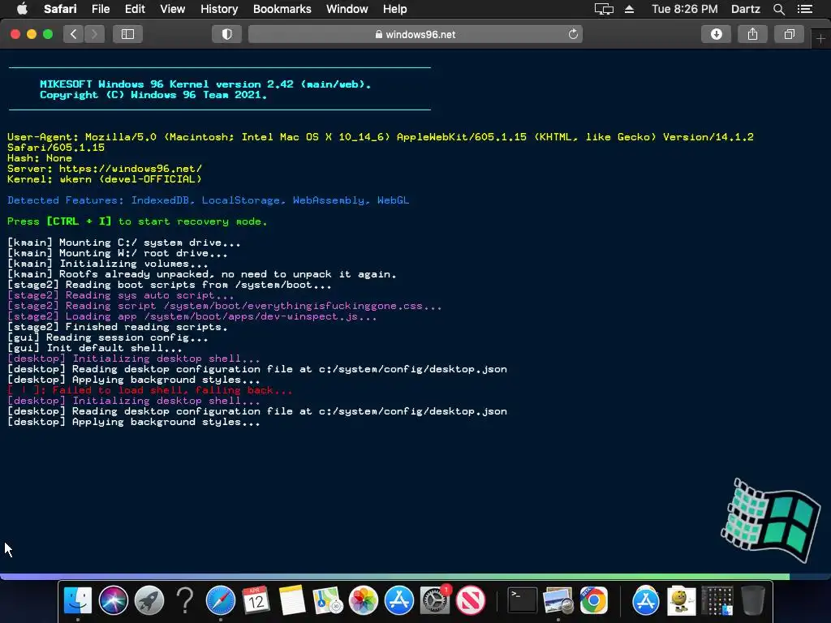Image resolution: width=831 pixels, height=623 pixels.
Task: Open the Edit menu
Action: 135,9
